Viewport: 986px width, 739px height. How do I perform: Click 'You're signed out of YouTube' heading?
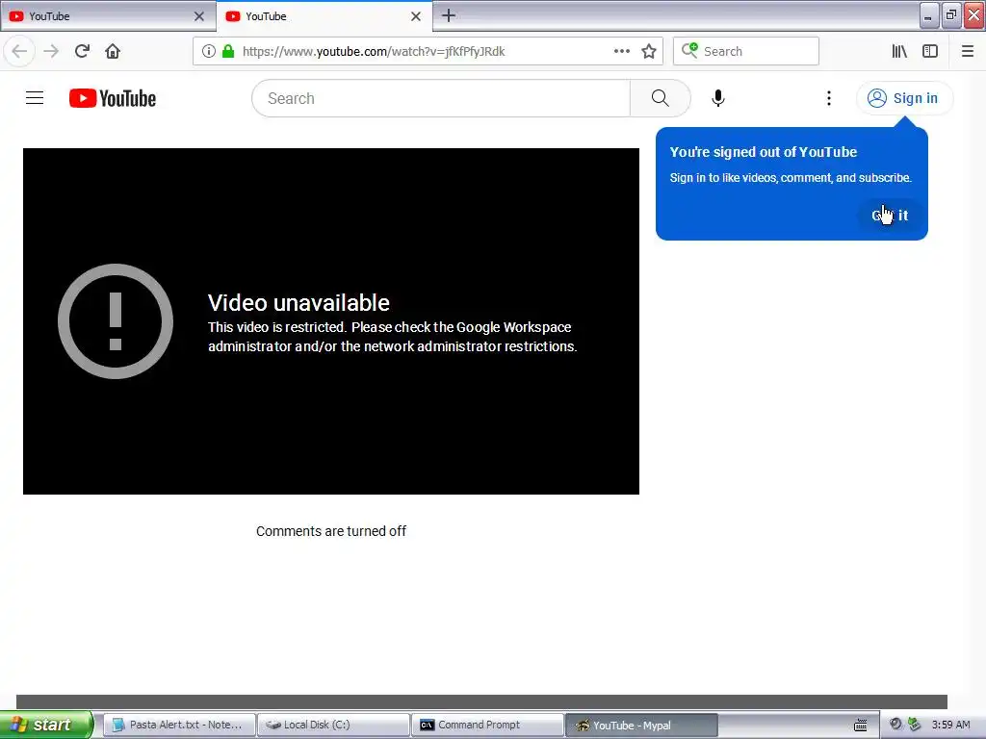(764, 152)
